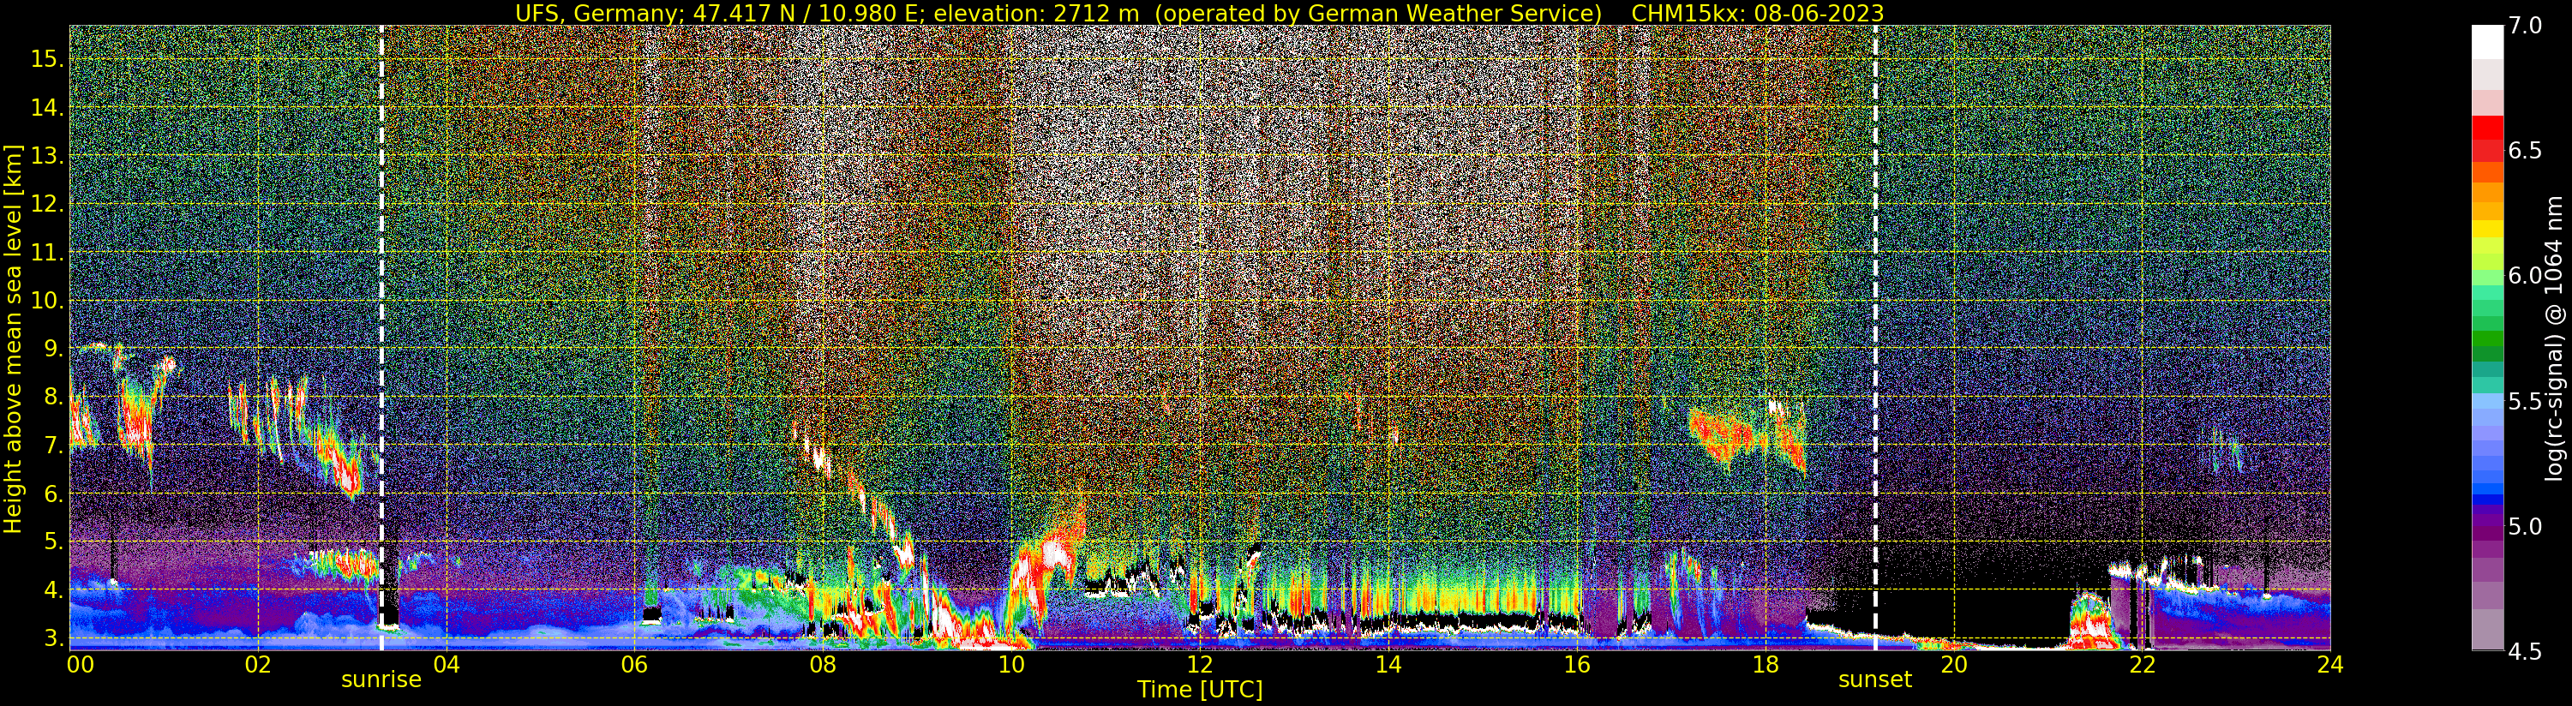The image size is (2572, 706).
Task: Select the sunrise label below the axis
Action: click(381, 680)
